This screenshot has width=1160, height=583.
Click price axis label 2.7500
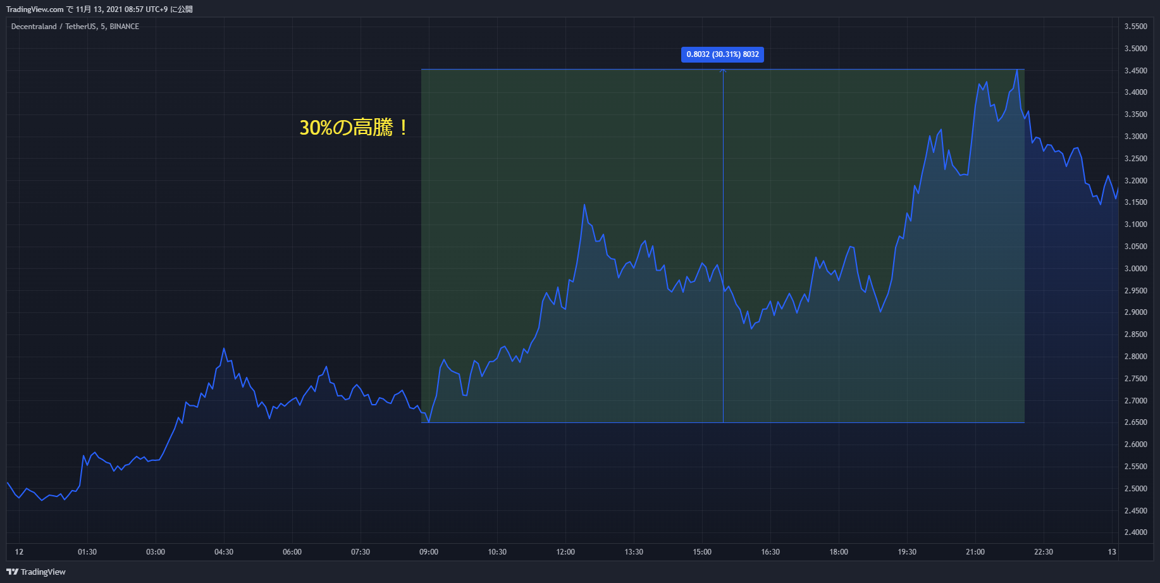(1135, 379)
